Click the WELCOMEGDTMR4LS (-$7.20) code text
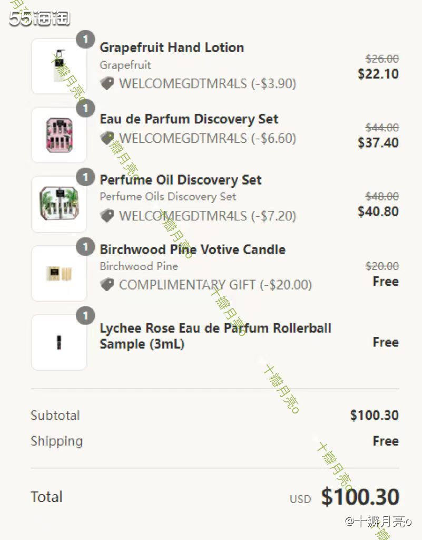The image size is (422, 540). tap(208, 216)
